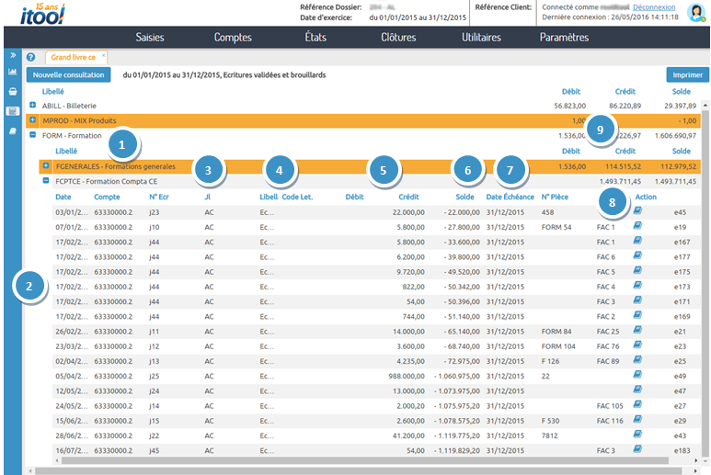Click the 7812 piece number cell
This screenshot has width=711, height=475.
tap(549, 436)
